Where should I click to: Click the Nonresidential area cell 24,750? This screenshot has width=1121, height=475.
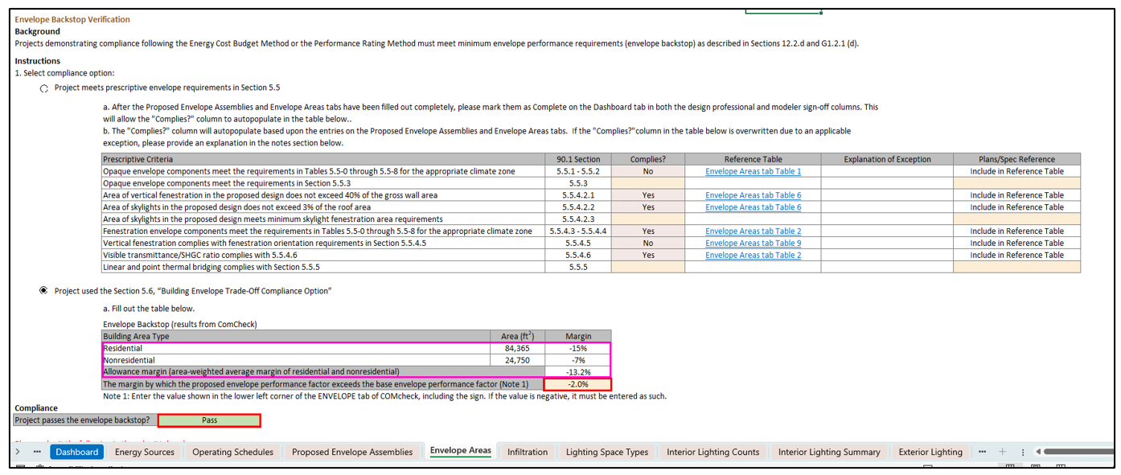[x=517, y=361]
